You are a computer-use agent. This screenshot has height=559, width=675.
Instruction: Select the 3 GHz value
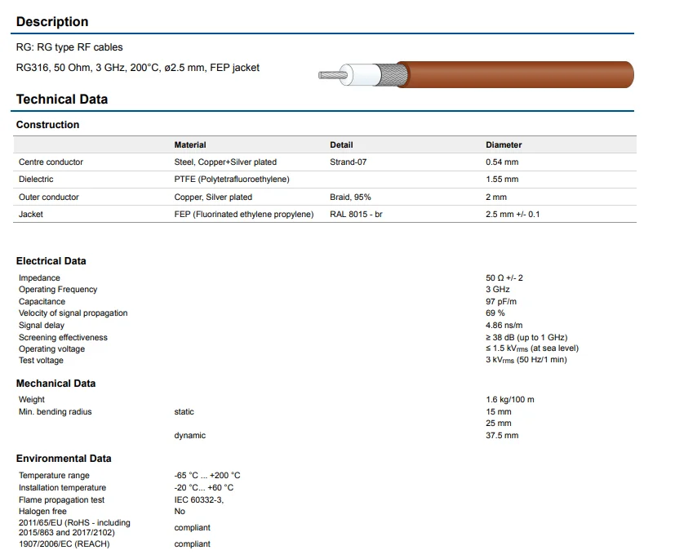pyautogui.click(x=498, y=289)
